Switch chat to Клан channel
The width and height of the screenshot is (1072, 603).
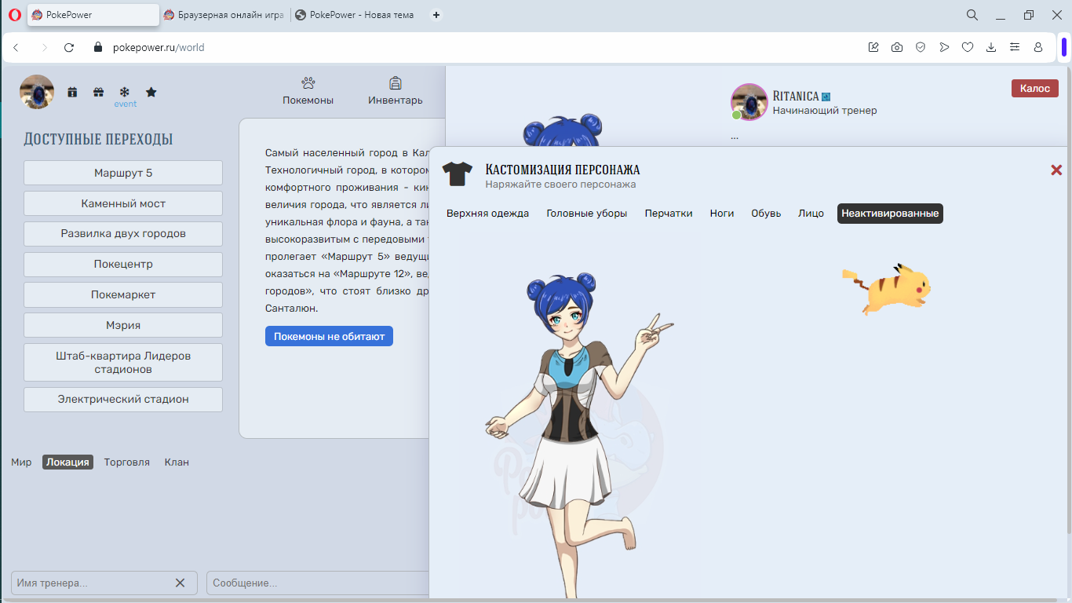(177, 462)
